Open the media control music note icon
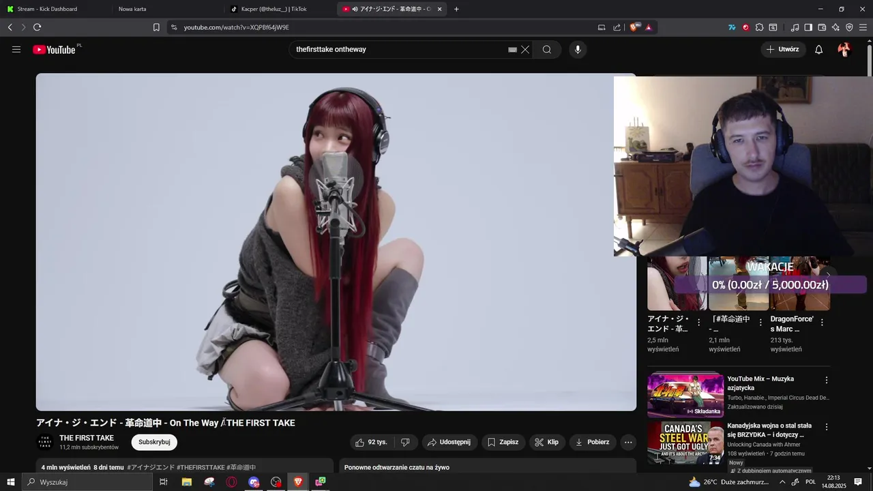873x491 pixels. click(795, 27)
